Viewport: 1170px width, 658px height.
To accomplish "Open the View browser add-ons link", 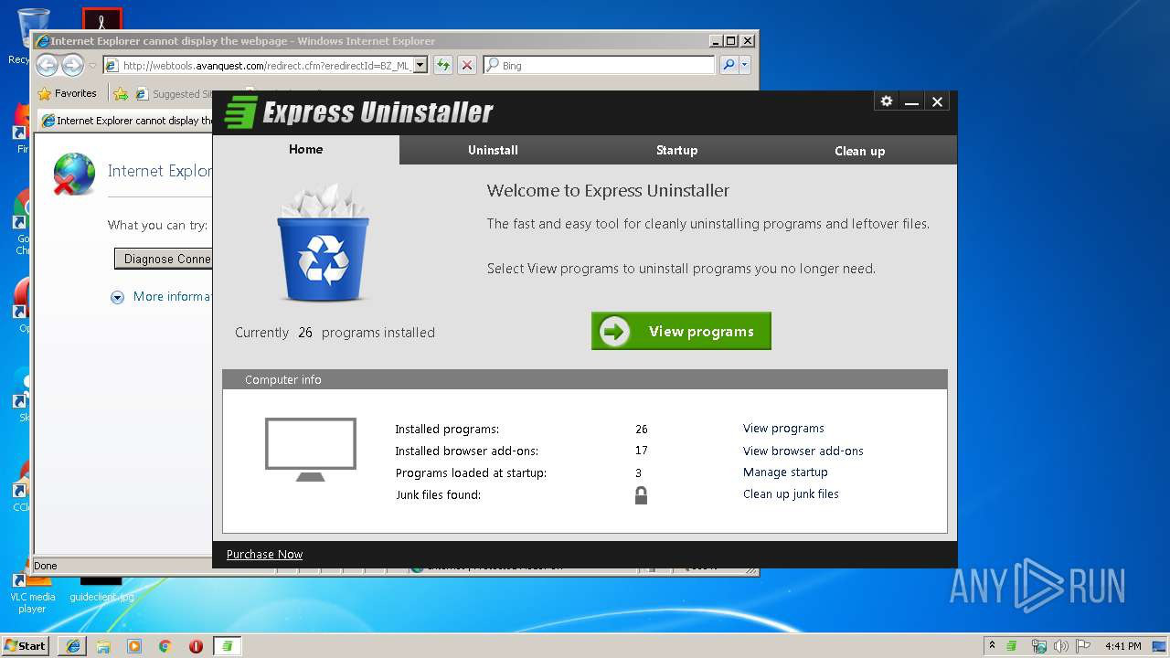I will click(x=803, y=451).
